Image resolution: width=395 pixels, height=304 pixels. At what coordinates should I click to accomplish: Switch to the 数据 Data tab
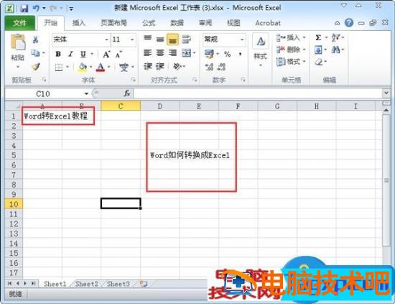click(177, 23)
